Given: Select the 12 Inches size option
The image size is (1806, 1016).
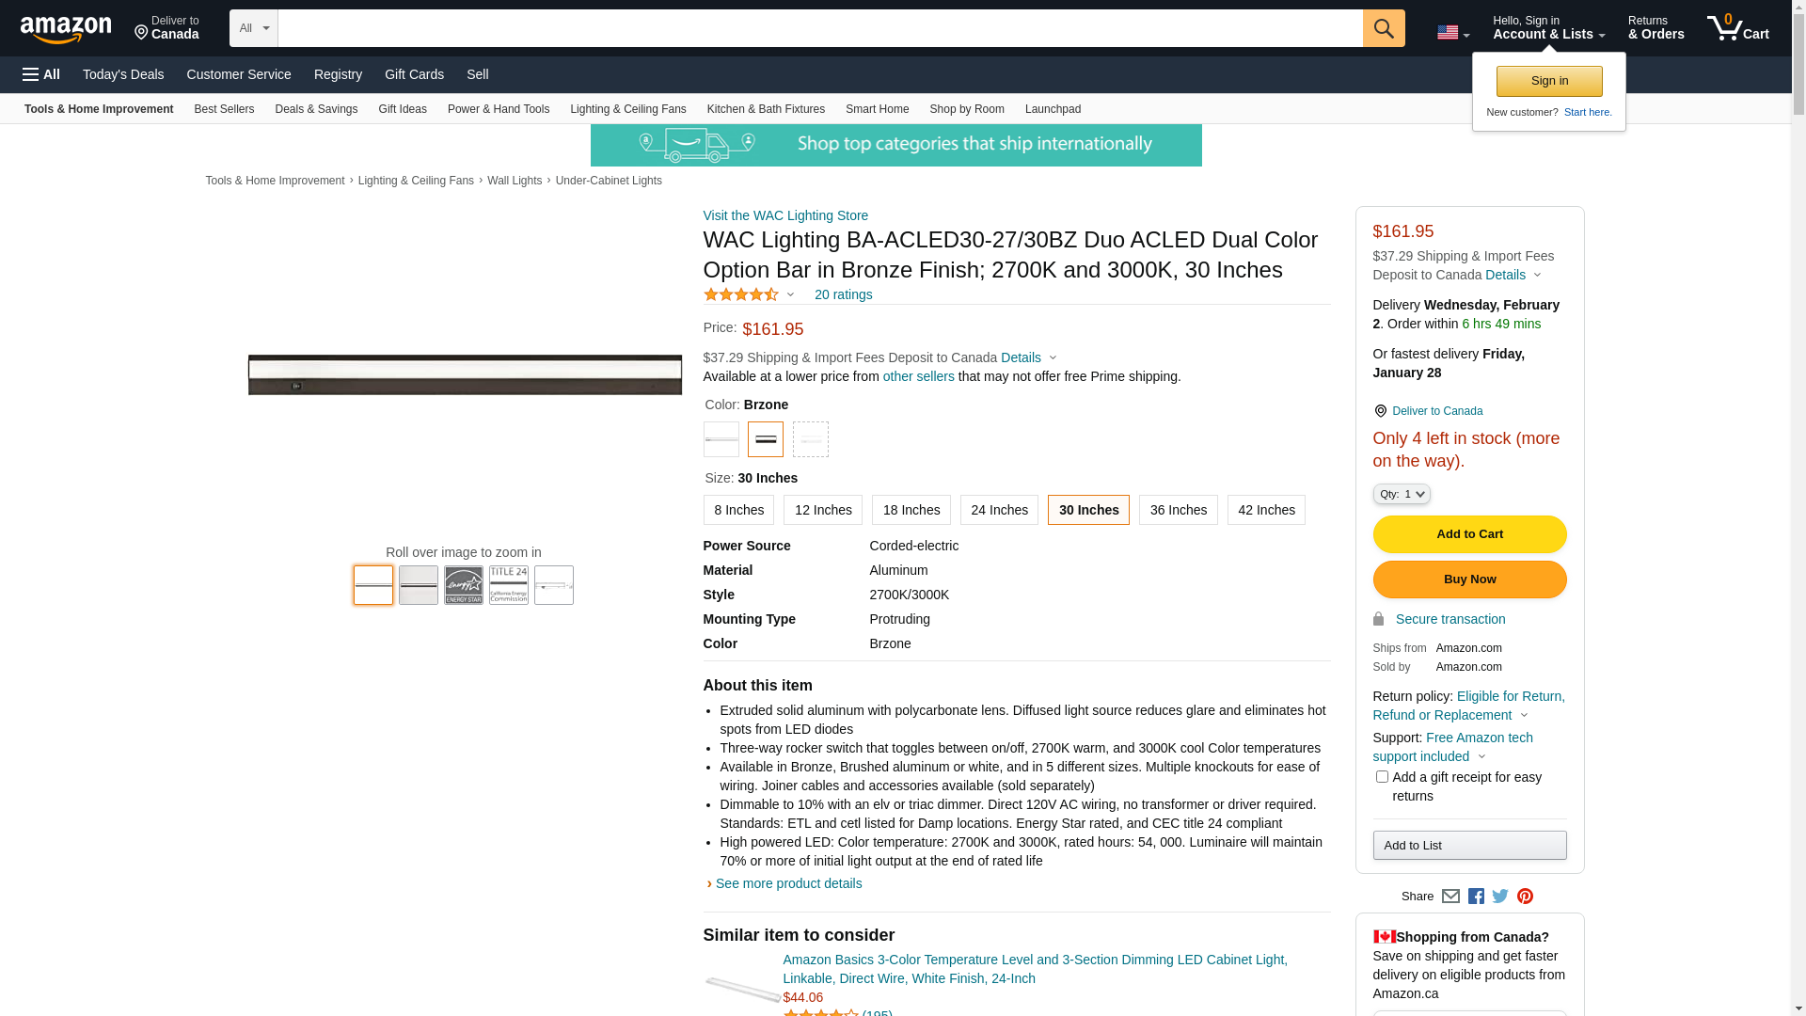Looking at the screenshot, I should pyautogui.click(x=822, y=510).
